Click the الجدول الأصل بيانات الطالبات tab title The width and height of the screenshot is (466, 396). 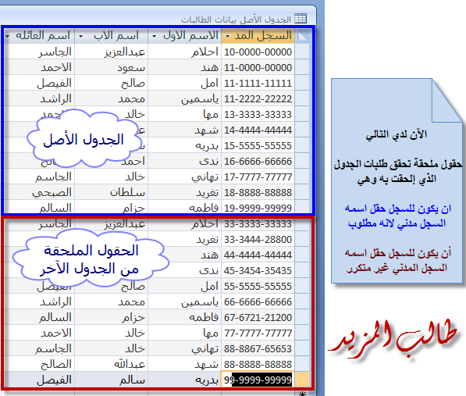tap(236, 20)
